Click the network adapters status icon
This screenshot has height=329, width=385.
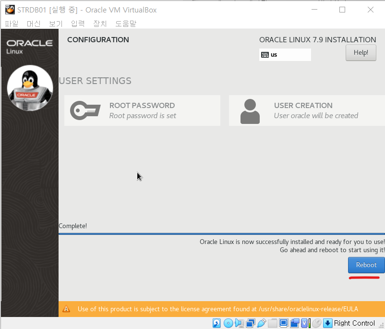251,323
